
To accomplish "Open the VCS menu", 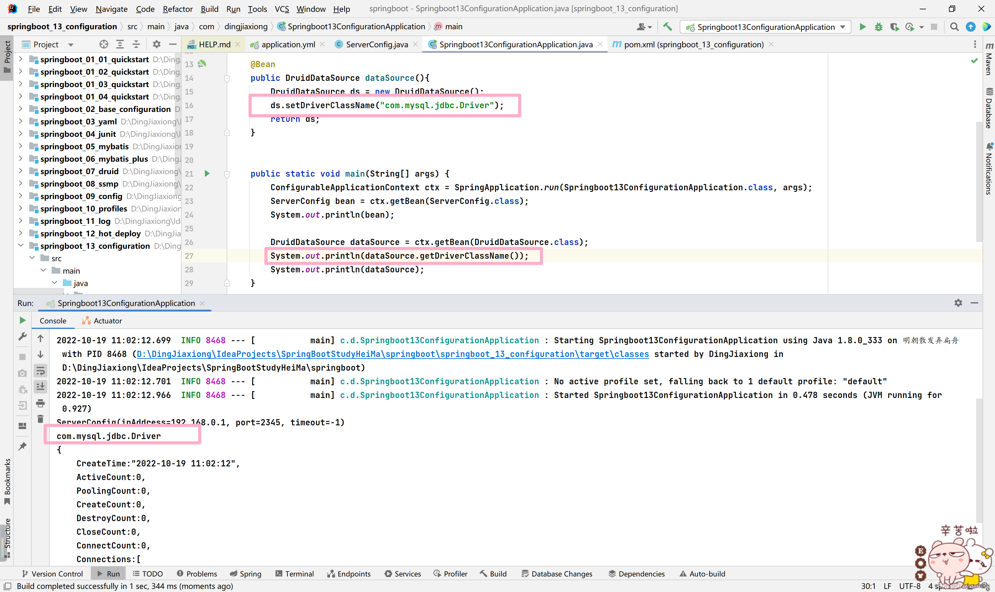I will (x=282, y=9).
